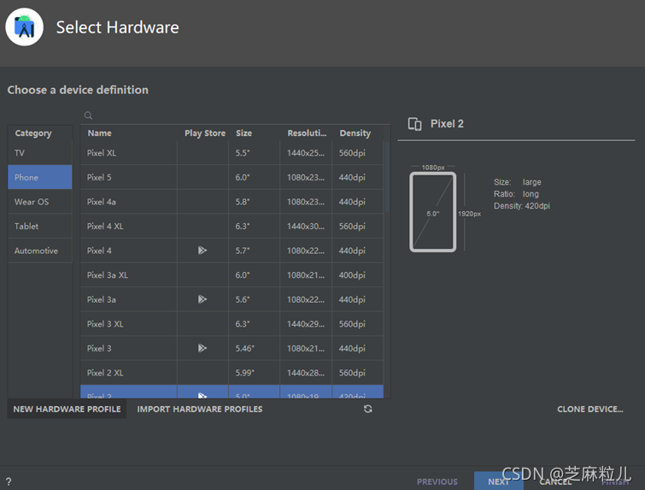Image resolution: width=645 pixels, height=490 pixels.
Task: Sort by the Play Store column header
Action: point(205,133)
